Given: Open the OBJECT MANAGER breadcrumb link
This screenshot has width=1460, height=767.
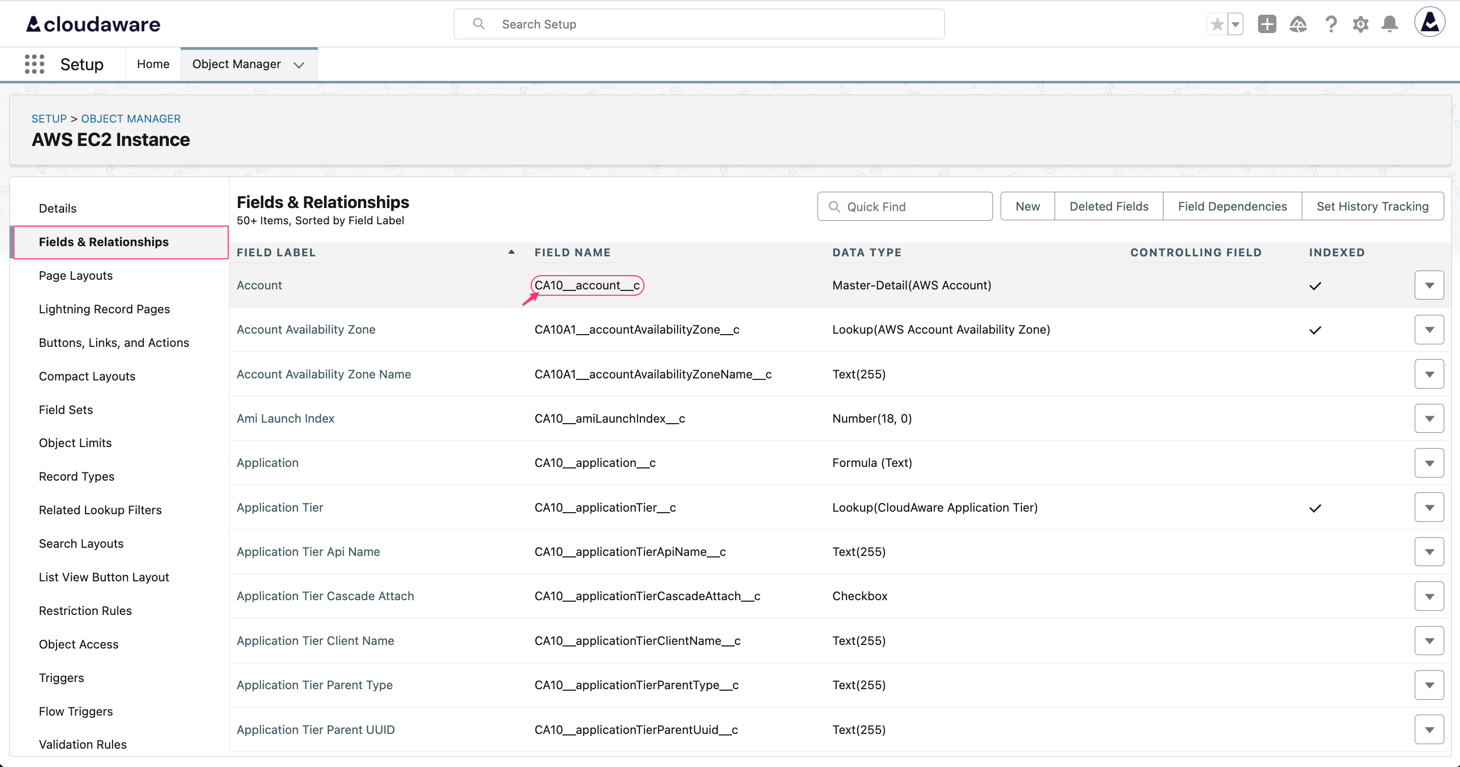Looking at the screenshot, I should click(130, 119).
